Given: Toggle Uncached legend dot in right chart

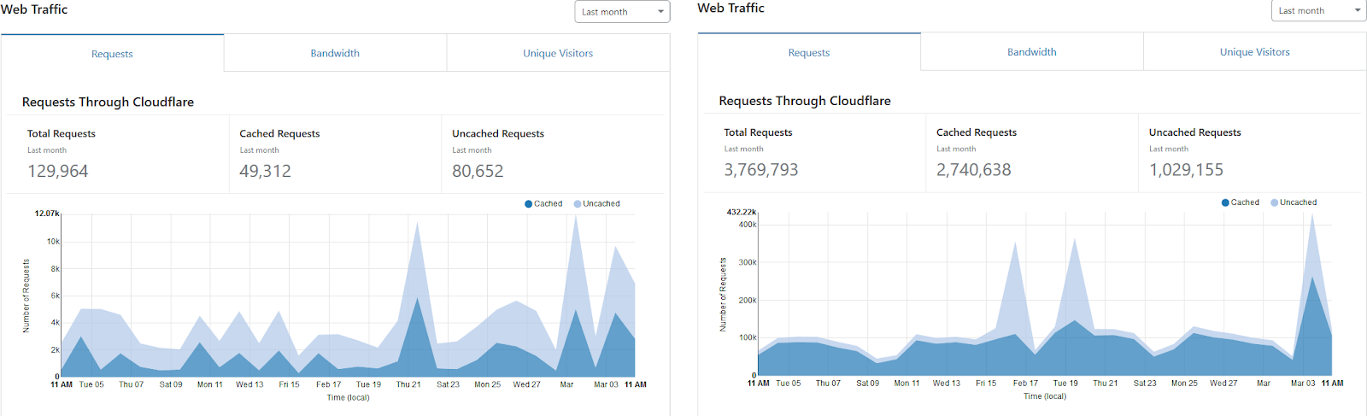Looking at the screenshot, I should pyautogui.click(x=1275, y=202).
